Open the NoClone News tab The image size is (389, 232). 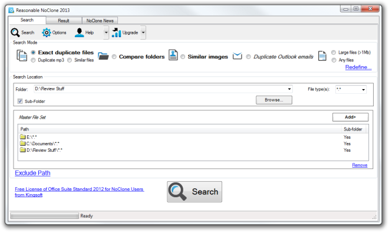click(x=100, y=21)
